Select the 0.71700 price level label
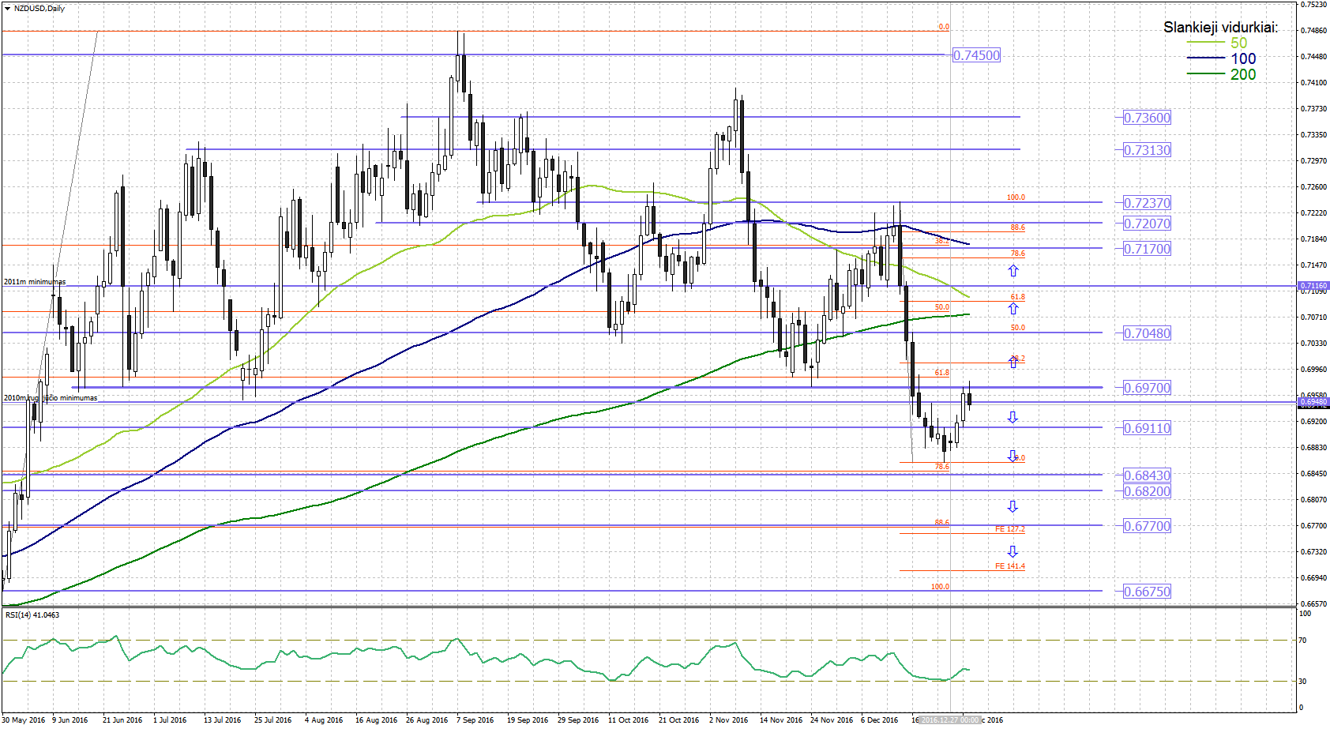The width and height of the screenshot is (1330, 729). [1147, 249]
